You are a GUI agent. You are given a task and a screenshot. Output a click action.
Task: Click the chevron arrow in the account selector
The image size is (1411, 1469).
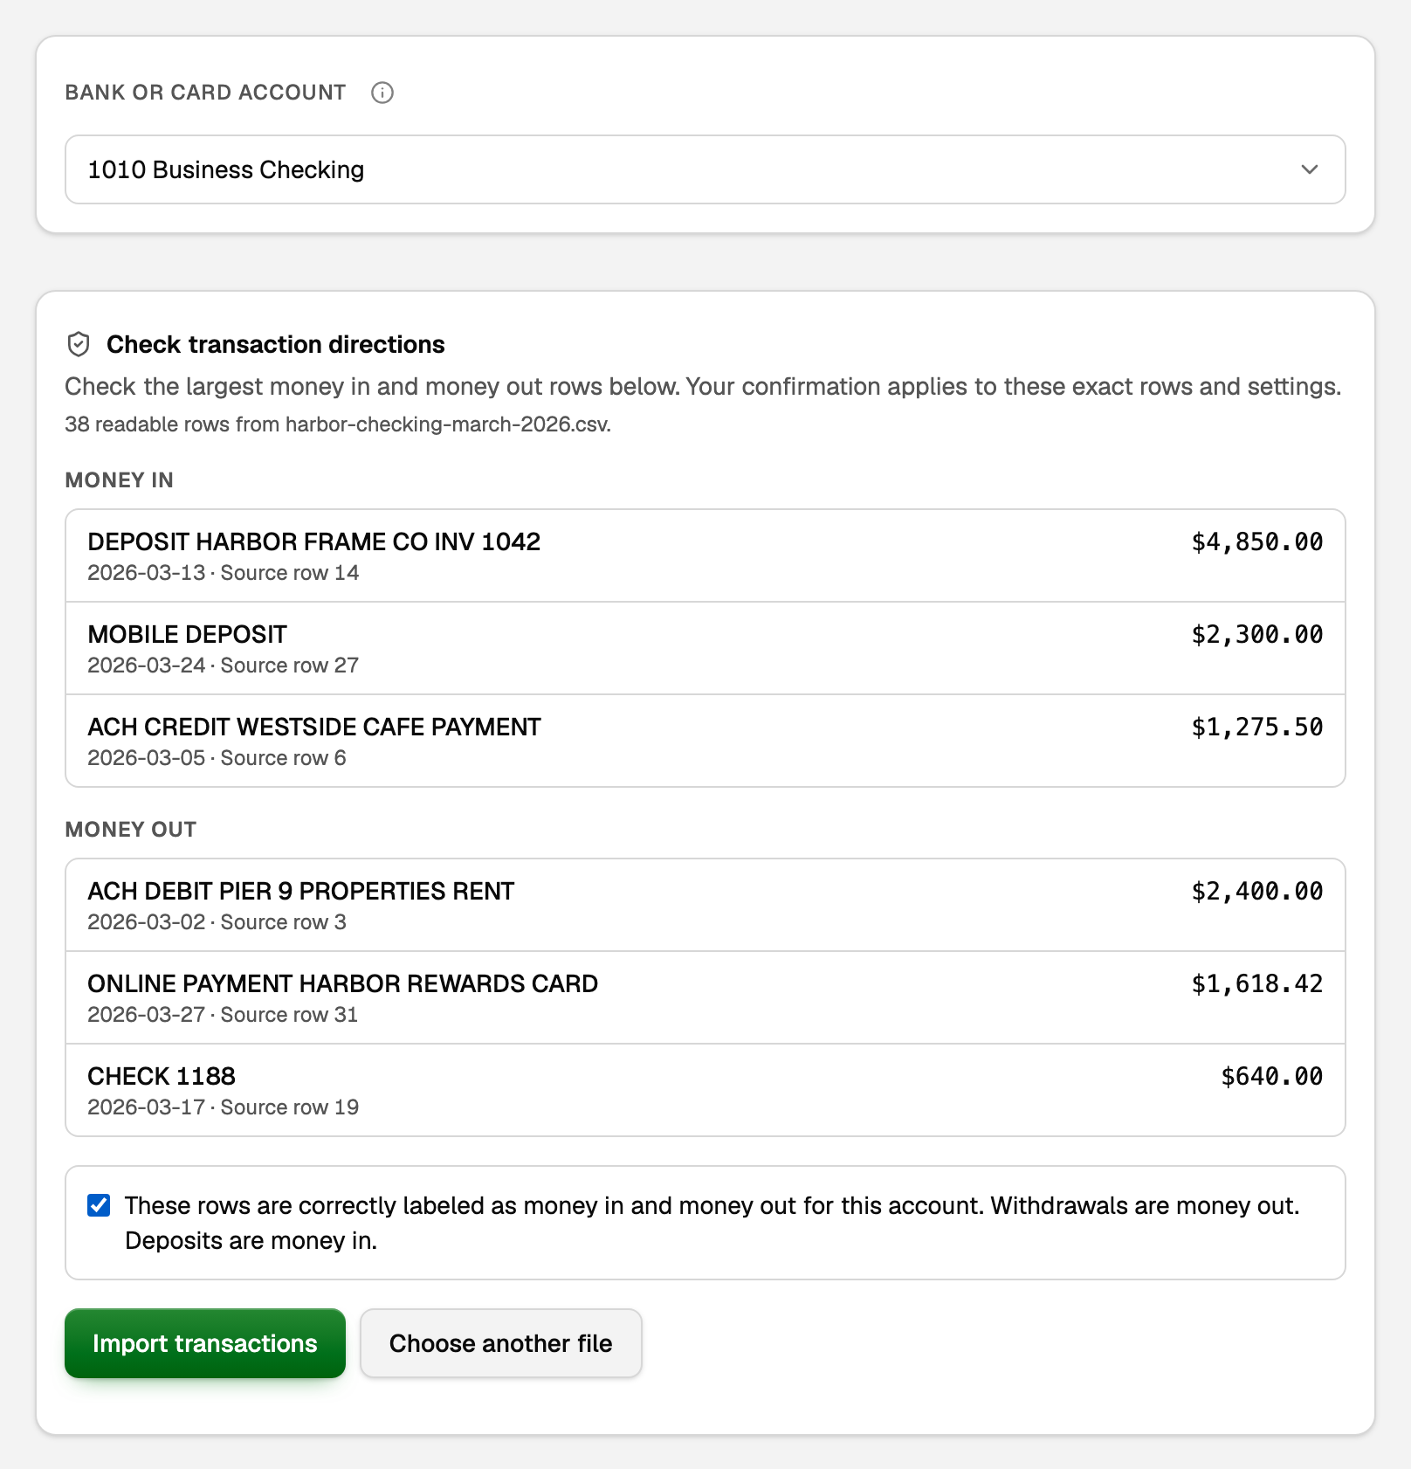click(1310, 169)
